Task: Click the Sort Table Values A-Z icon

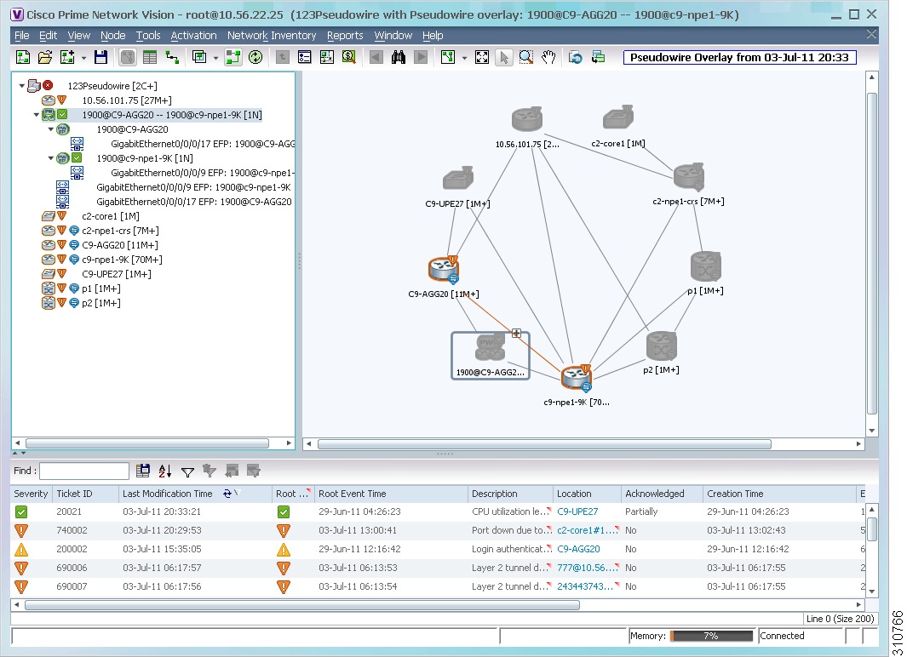Action: point(165,471)
